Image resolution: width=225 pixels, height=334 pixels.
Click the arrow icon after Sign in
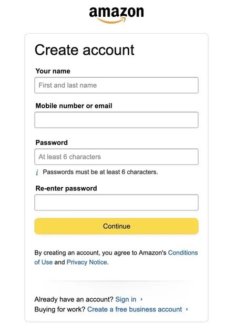click(141, 299)
